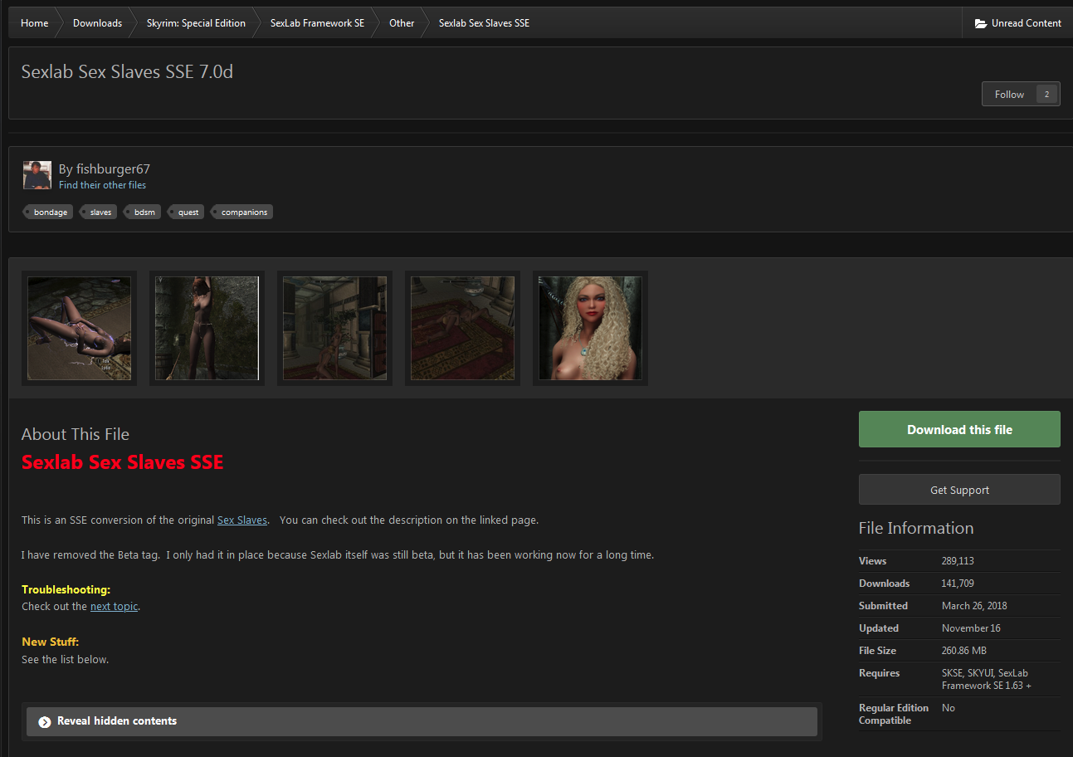The height and width of the screenshot is (757, 1073).
Task: Click the Unread Content folder icon
Action: coord(981,23)
